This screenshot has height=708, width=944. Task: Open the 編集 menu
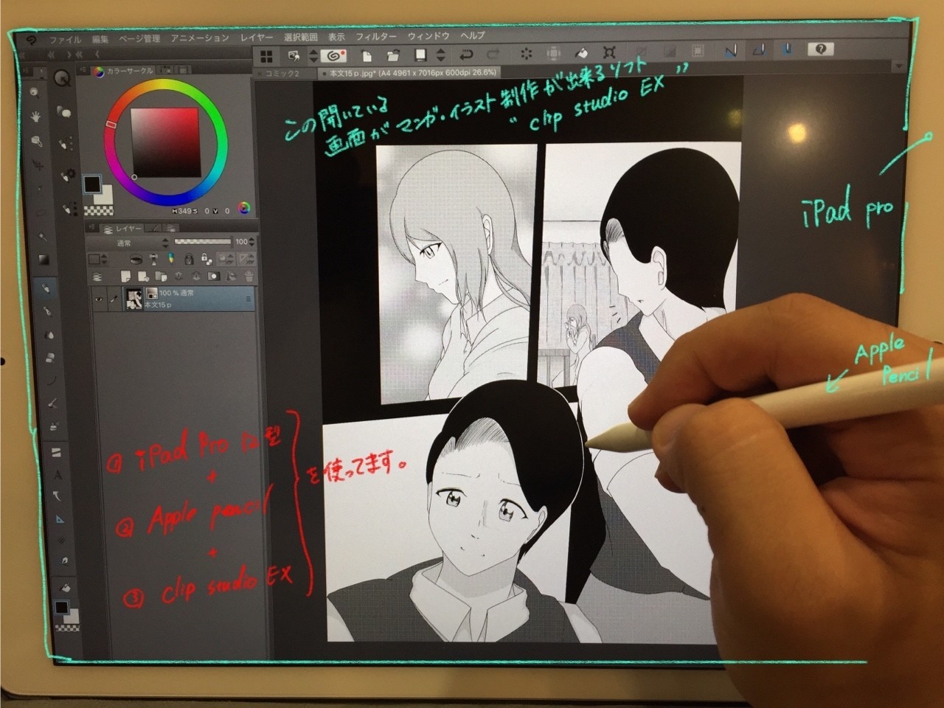[x=100, y=39]
